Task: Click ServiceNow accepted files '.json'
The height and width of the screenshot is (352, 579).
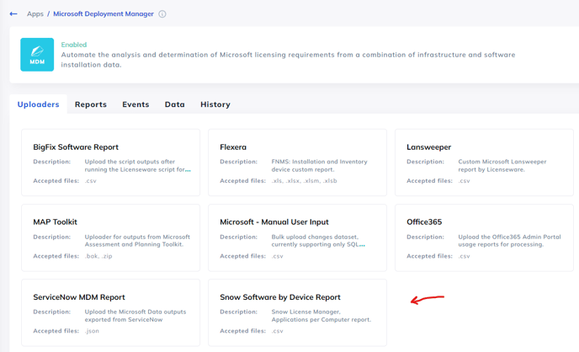Action: (92, 331)
